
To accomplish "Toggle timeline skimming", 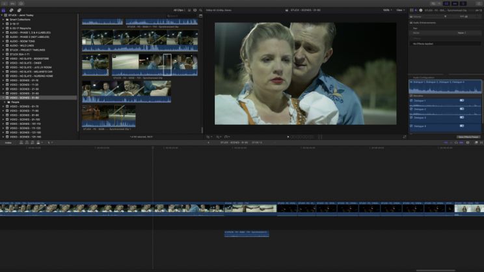I will [x=446, y=143].
